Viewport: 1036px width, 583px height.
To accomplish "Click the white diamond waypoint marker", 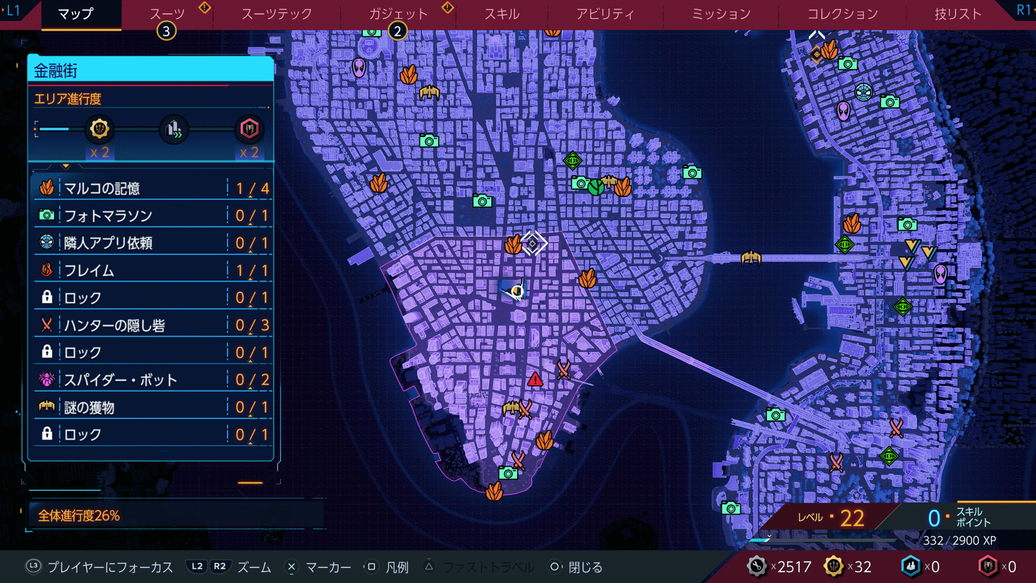I will click(533, 243).
